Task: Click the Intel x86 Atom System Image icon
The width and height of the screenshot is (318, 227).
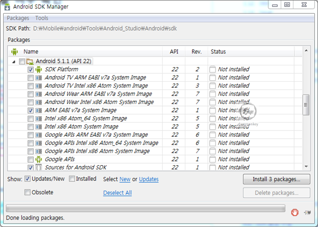Action: click(39, 127)
